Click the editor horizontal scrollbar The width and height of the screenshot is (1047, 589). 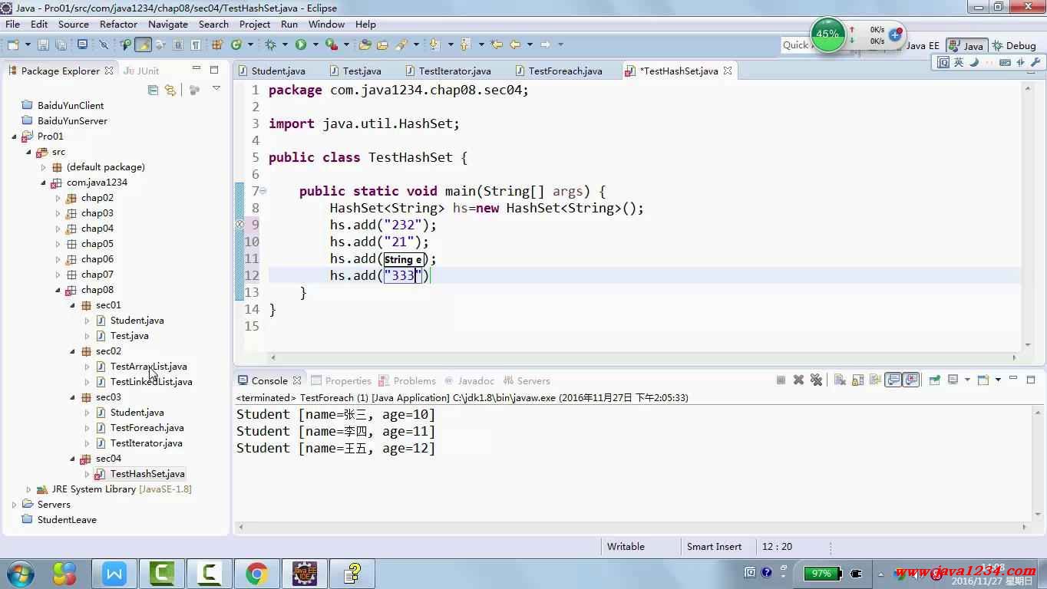tap(642, 357)
